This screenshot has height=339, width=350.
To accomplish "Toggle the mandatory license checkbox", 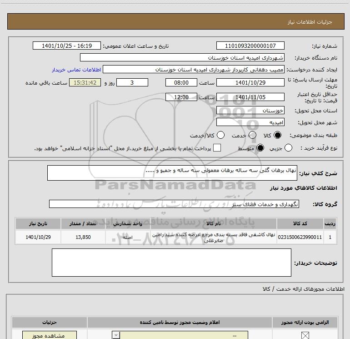I will (x=305, y=335).
